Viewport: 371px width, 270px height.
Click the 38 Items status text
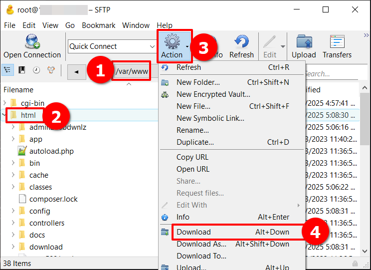(17, 264)
